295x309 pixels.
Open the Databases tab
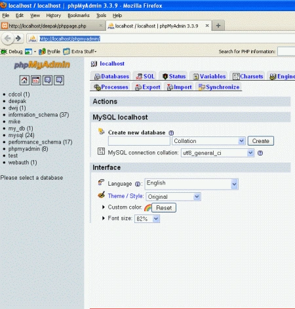point(111,76)
